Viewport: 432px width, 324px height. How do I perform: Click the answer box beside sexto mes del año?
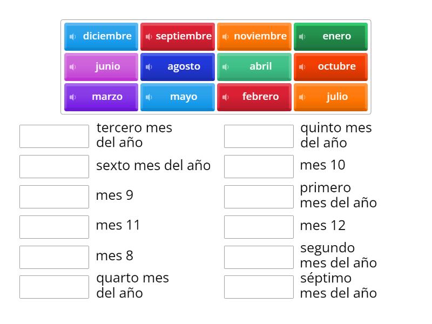tap(53, 166)
